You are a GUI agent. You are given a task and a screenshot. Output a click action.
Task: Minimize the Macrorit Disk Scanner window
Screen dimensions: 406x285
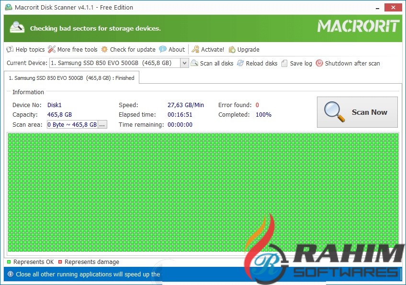point(378,8)
